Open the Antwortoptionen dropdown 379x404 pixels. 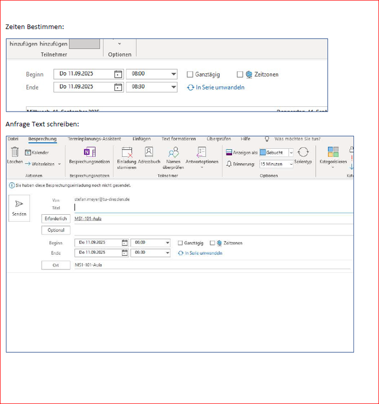click(202, 167)
